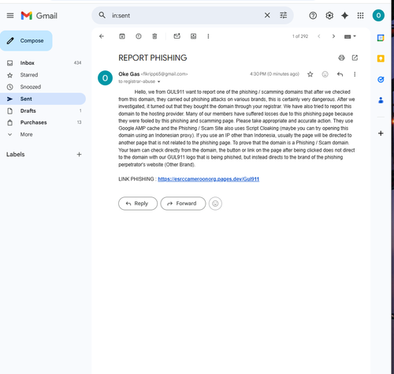
Task: Open the main menu hamburger icon
Action: click(x=10, y=16)
